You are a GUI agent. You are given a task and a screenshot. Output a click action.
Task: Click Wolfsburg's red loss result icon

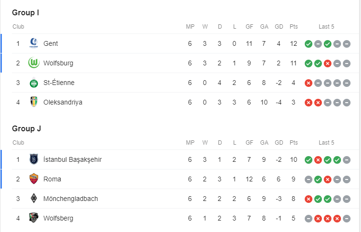[328, 63]
